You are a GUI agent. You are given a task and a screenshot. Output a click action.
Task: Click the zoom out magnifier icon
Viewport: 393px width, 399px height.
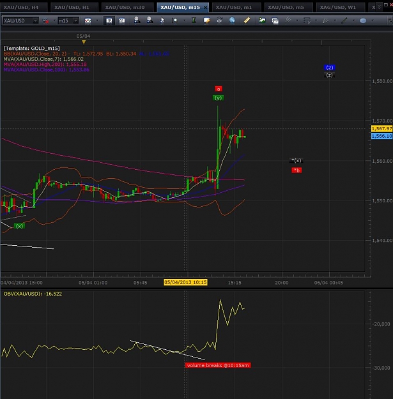[x=150, y=20]
